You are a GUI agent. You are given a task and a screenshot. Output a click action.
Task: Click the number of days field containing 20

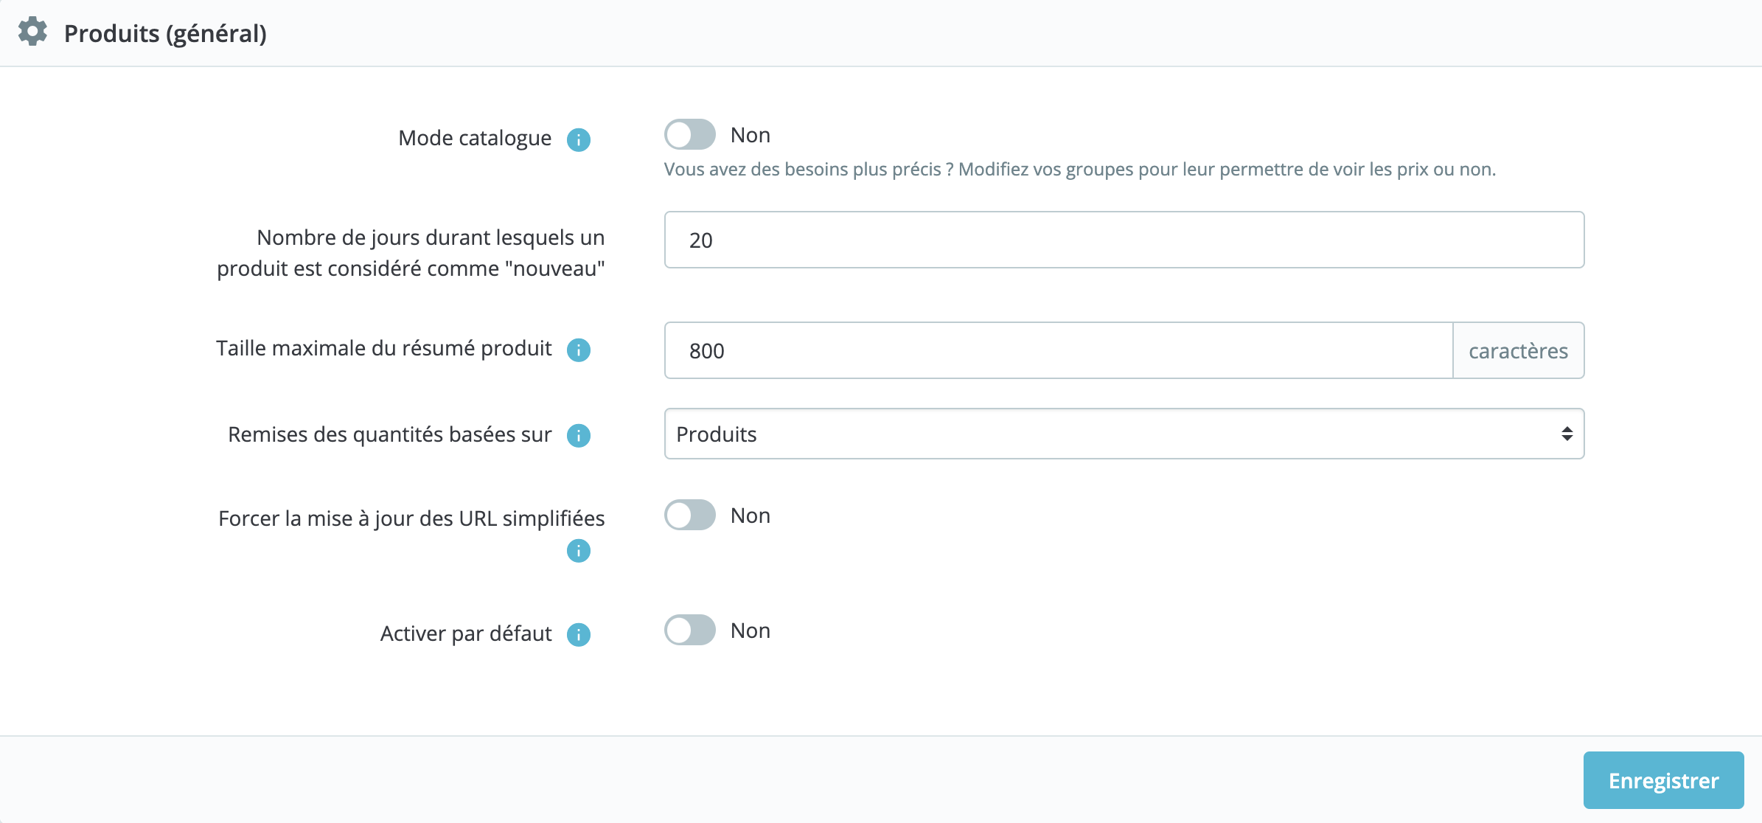1124,240
